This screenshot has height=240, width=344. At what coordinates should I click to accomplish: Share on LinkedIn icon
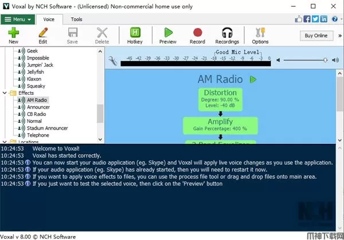(323, 19)
